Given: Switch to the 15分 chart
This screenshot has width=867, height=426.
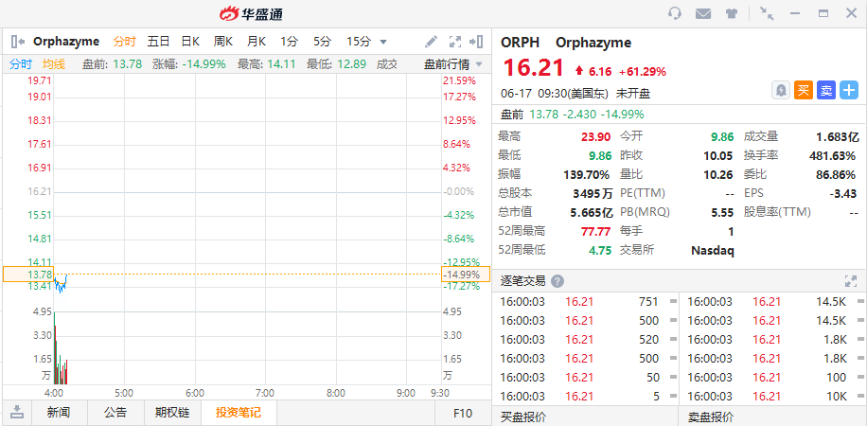Looking at the screenshot, I should click(359, 41).
